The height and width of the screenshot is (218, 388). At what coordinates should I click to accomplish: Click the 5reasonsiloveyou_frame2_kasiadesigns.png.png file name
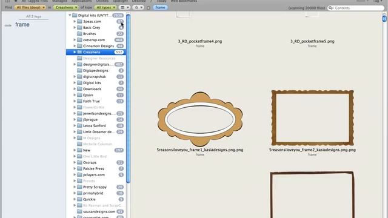point(312,150)
